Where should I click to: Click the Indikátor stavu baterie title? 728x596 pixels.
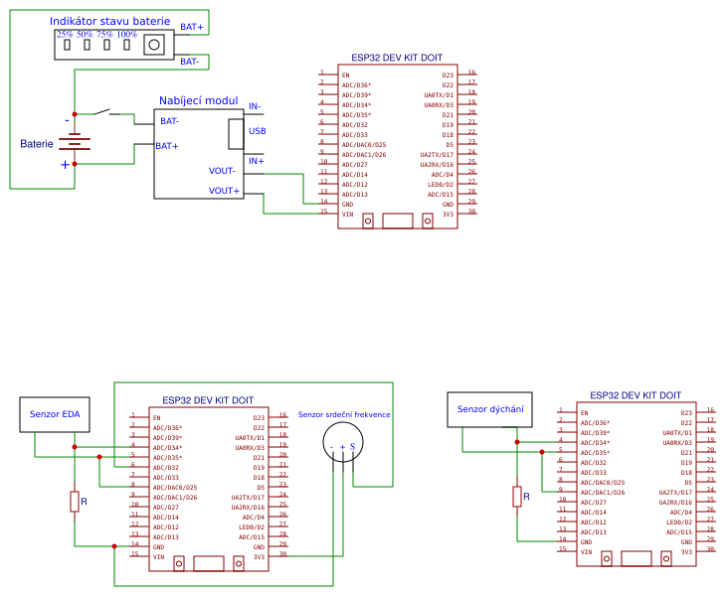(110, 21)
